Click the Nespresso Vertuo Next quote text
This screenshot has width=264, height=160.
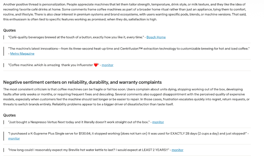pyautogui.click(x=79, y=122)
